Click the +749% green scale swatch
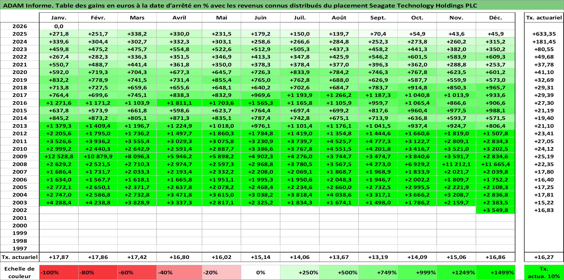This screenshot has width=564, height=280. point(378,272)
